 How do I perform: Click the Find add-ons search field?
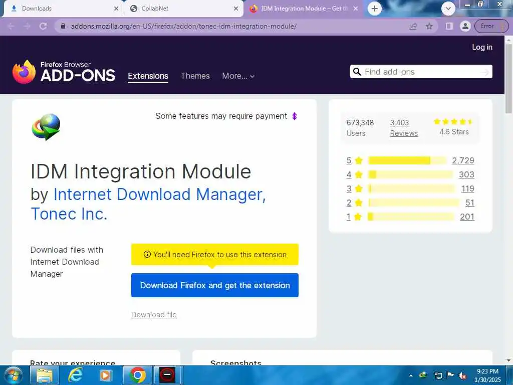point(421,72)
